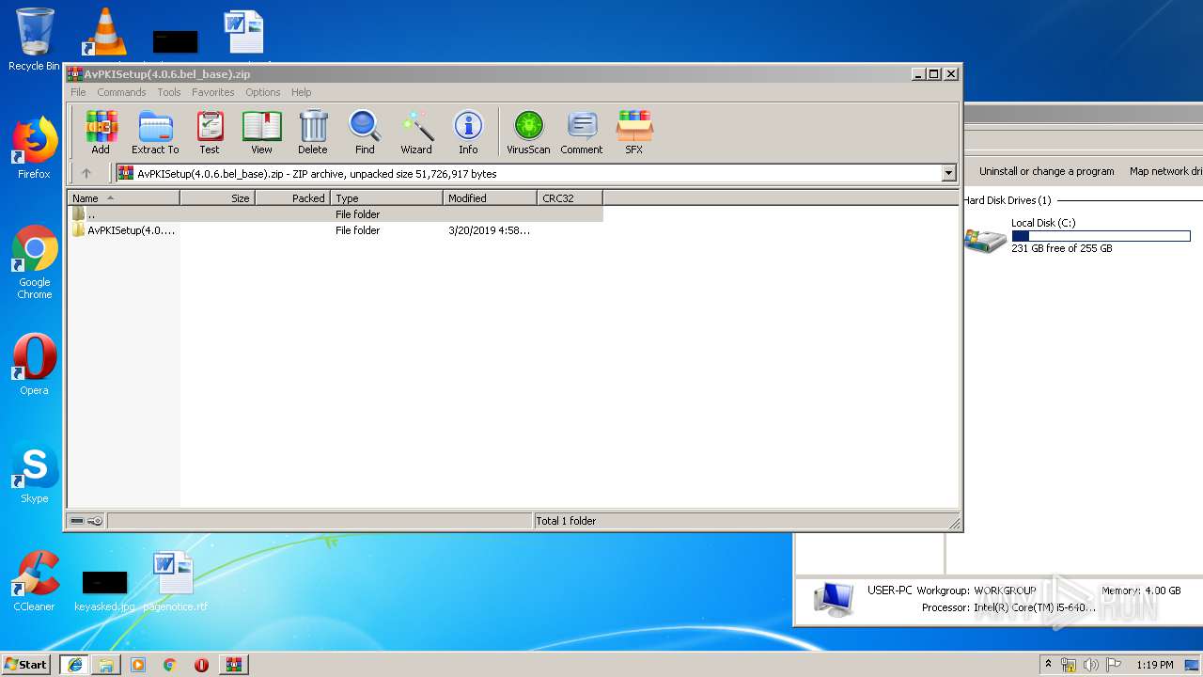Open the File menu
The image size is (1203, 677).
point(78,92)
